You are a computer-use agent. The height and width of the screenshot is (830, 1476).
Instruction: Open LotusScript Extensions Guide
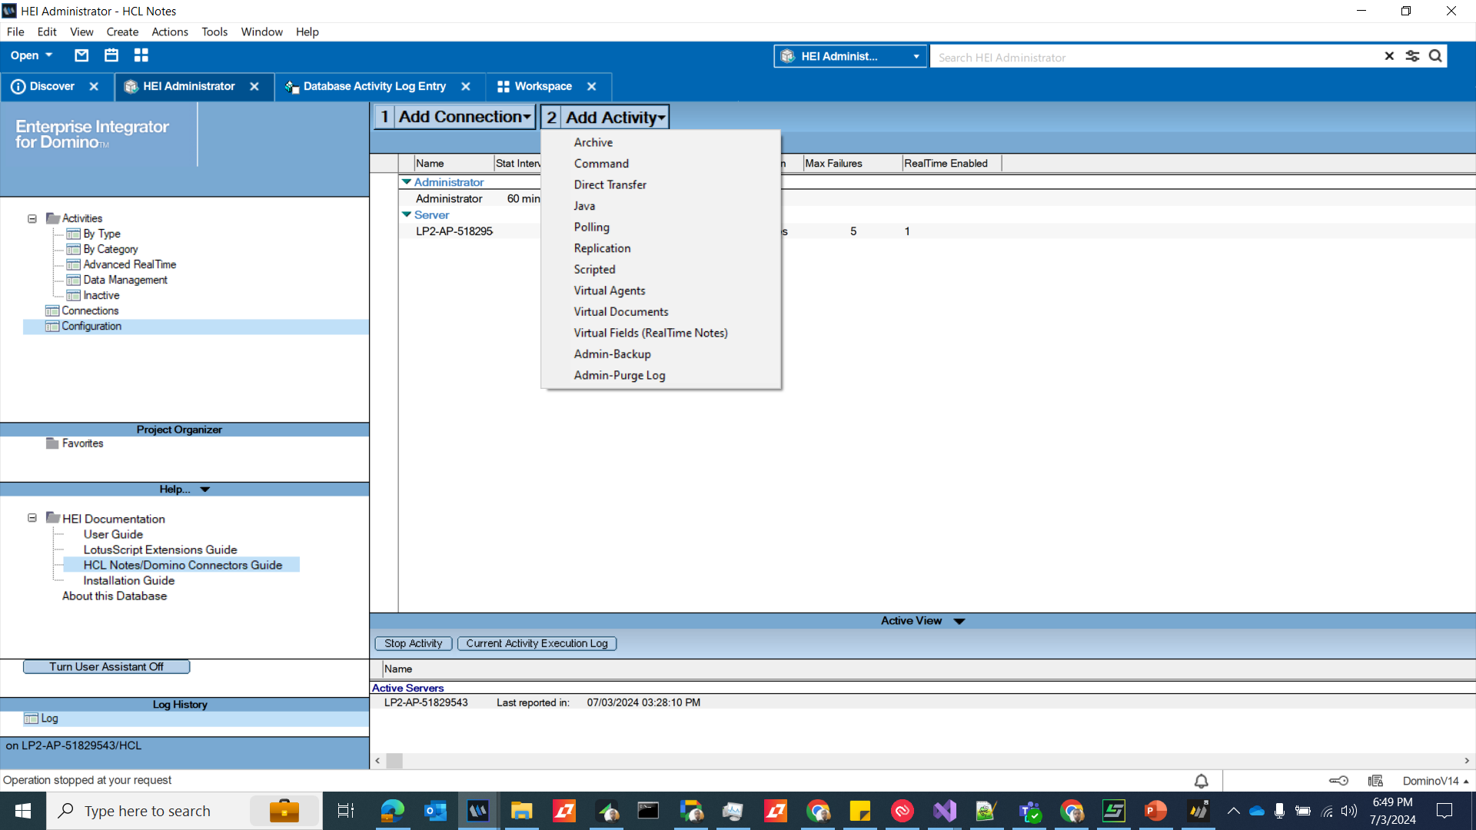(x=160, y=550)
